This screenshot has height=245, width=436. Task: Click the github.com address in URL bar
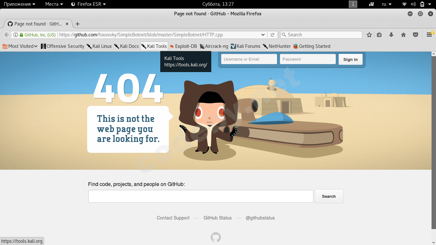(141, 35)
